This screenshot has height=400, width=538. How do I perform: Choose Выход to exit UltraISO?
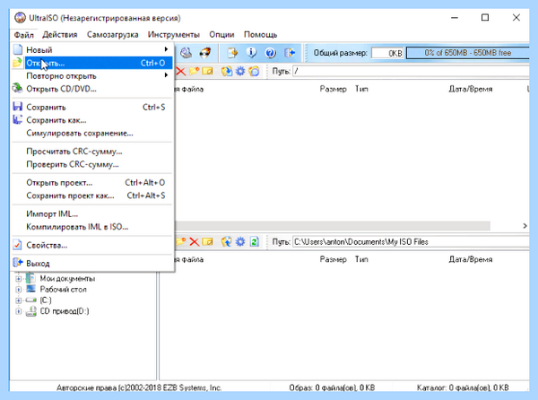coord(92,264)
